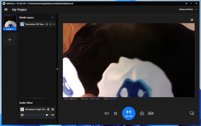201x126 pixels.
Task: Open the chat window icon
Action: [192, 113]
